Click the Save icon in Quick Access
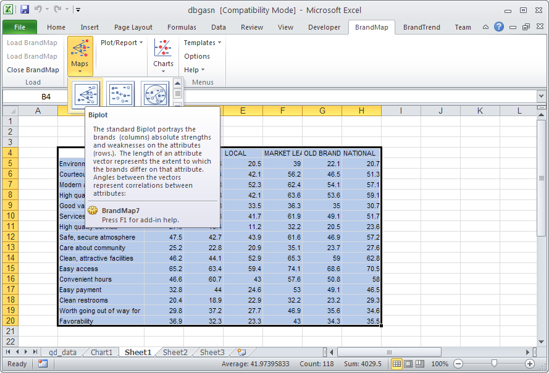 click(25, 9)
